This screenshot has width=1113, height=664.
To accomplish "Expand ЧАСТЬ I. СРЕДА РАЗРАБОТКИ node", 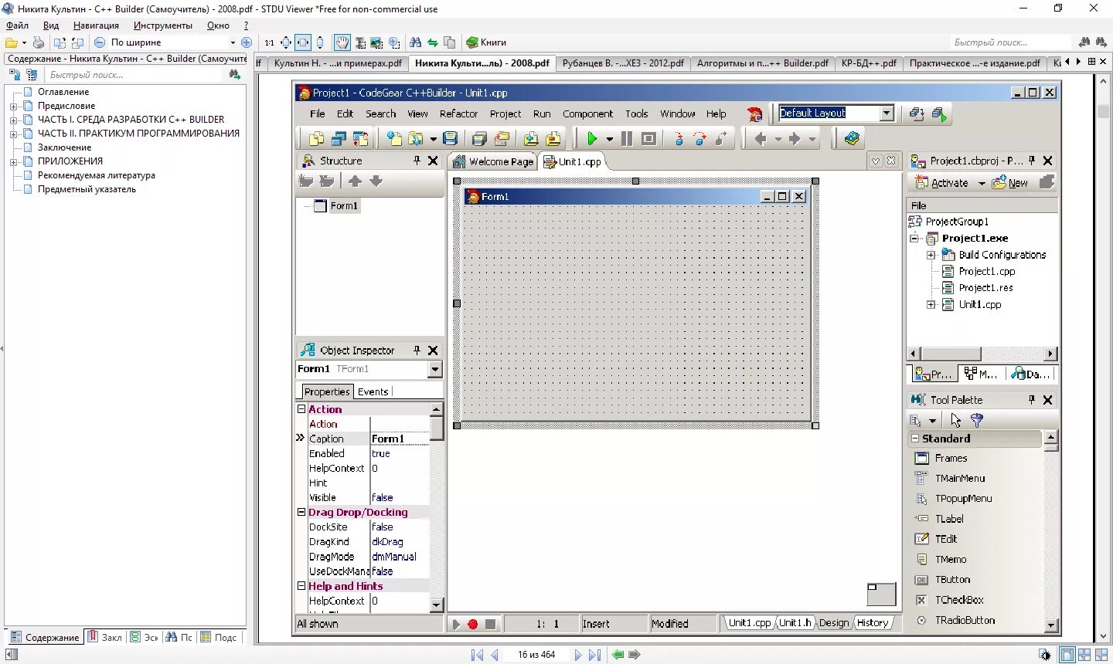I will pos(13,120).
